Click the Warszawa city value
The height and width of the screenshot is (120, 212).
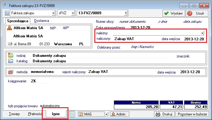coord(63,44)
